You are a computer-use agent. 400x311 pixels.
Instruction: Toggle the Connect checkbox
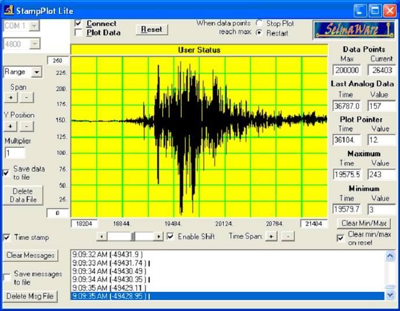pos(78,23)
